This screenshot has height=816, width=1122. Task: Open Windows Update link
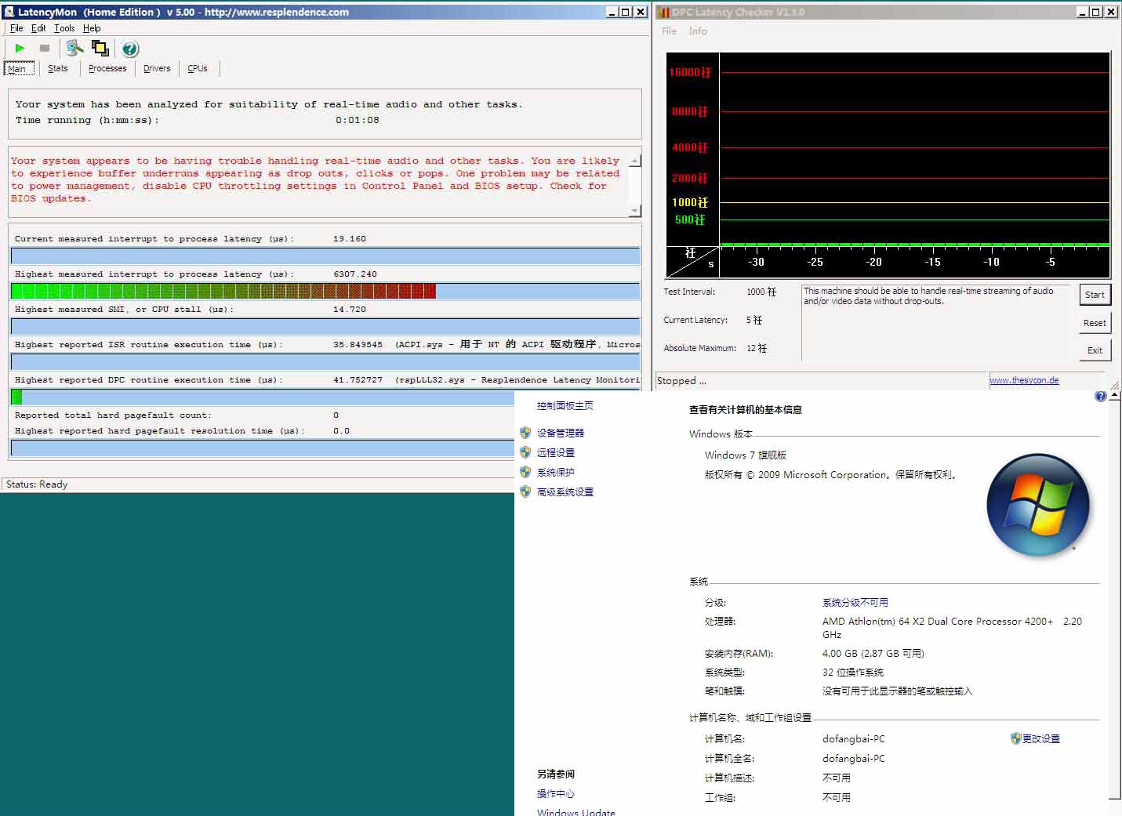(576, 811)
